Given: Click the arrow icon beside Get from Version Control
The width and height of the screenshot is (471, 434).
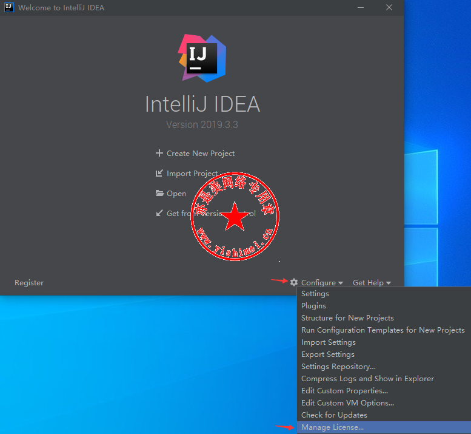Looking at the screenshot, I should tap(159, 213).
